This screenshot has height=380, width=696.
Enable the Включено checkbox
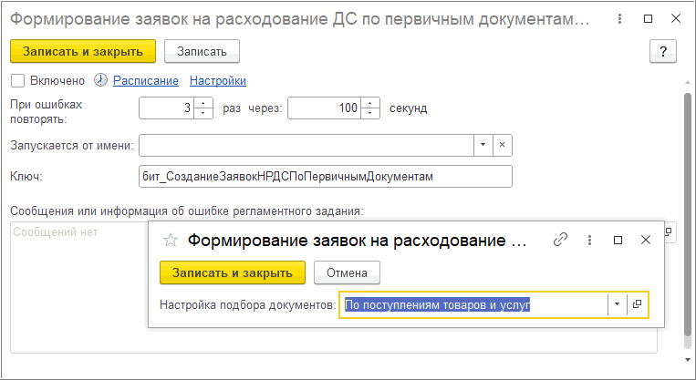point(16,80)
